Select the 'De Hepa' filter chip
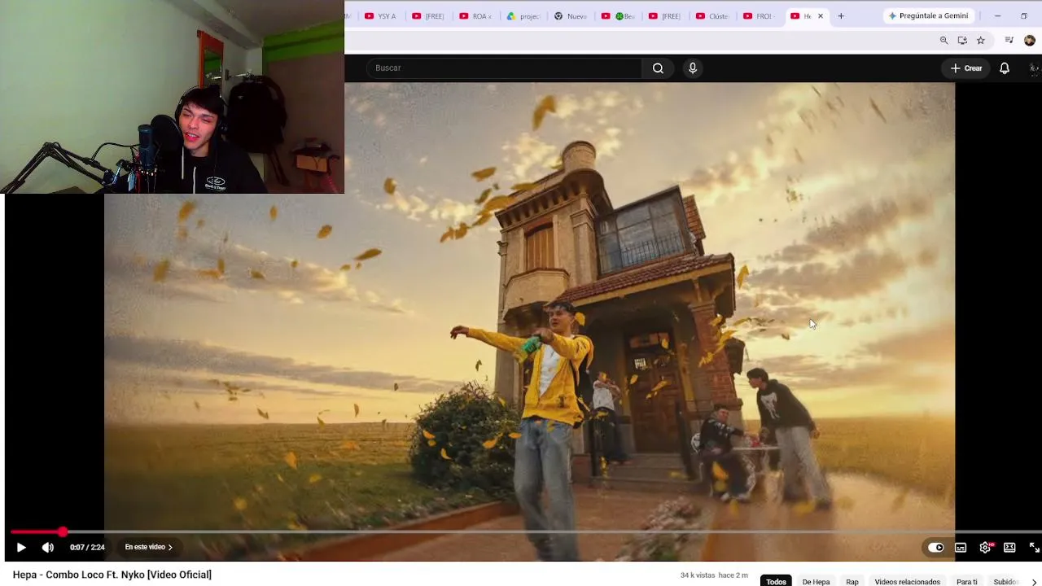 816,581
